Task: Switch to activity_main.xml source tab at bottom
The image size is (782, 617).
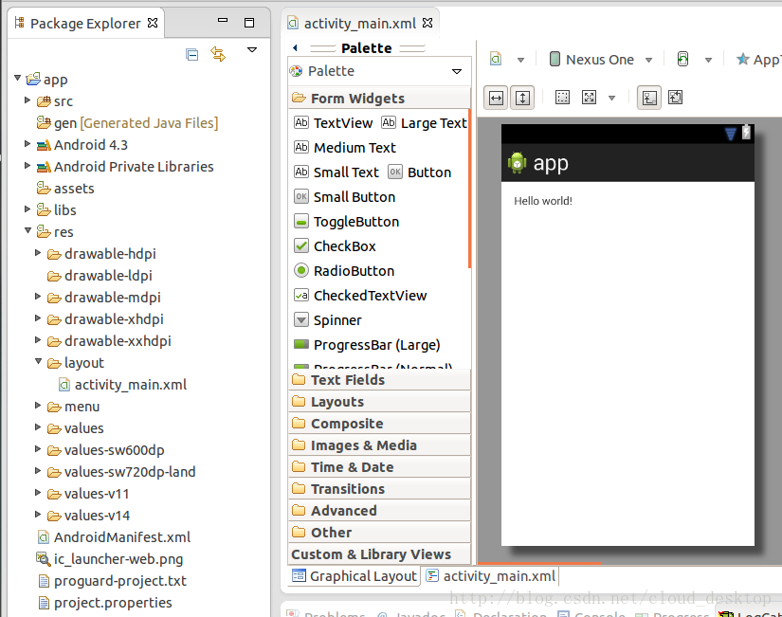Action: 491,576
